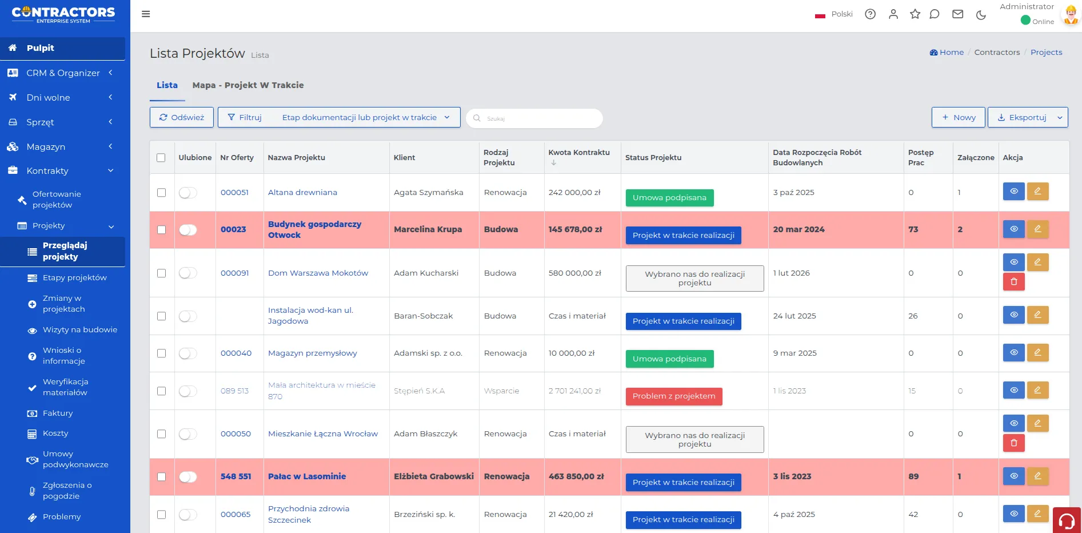Check the Altana drewniana row checkbox
The height and width of the screenshot is (533, 1082).
click(161, 193)
